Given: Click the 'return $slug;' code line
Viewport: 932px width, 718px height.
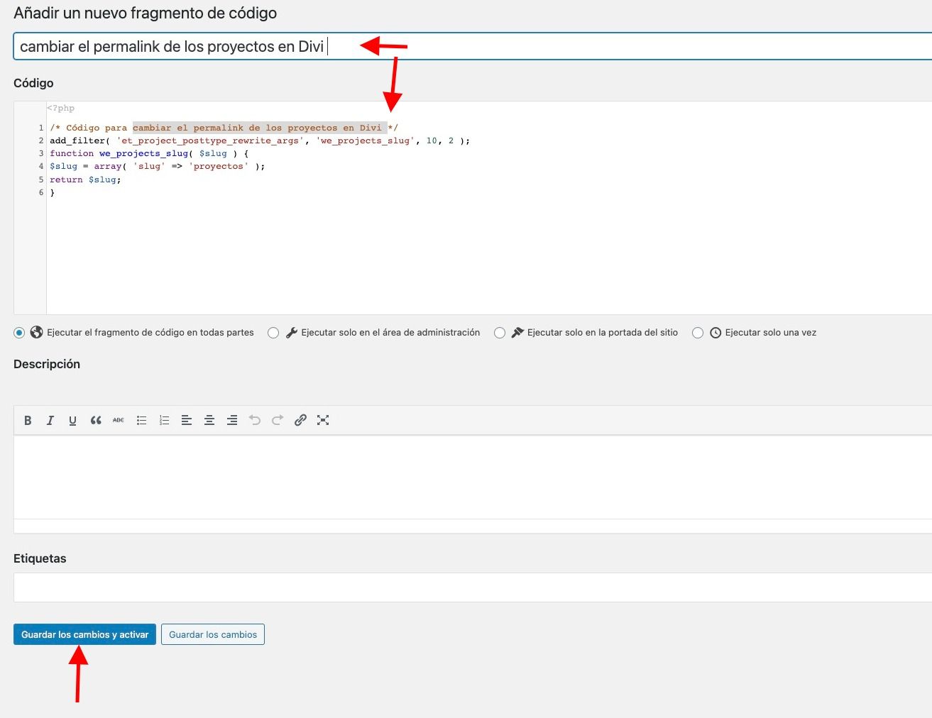Looking at the screenshot, I should pos(85,179).
